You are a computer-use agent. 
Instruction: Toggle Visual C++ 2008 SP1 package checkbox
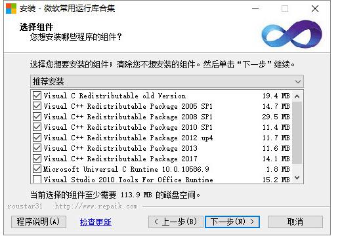(x=37, y=117)
